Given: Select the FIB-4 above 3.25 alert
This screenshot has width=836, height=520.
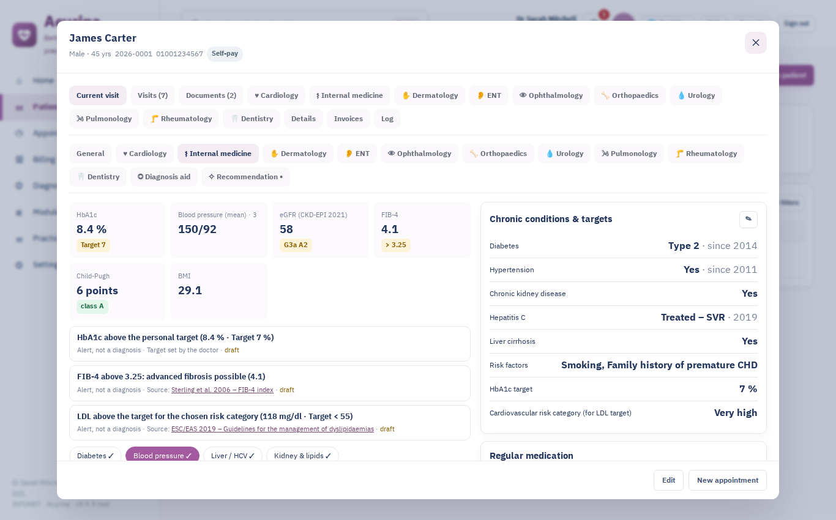Looking at the screenshot, I should 270,383.
